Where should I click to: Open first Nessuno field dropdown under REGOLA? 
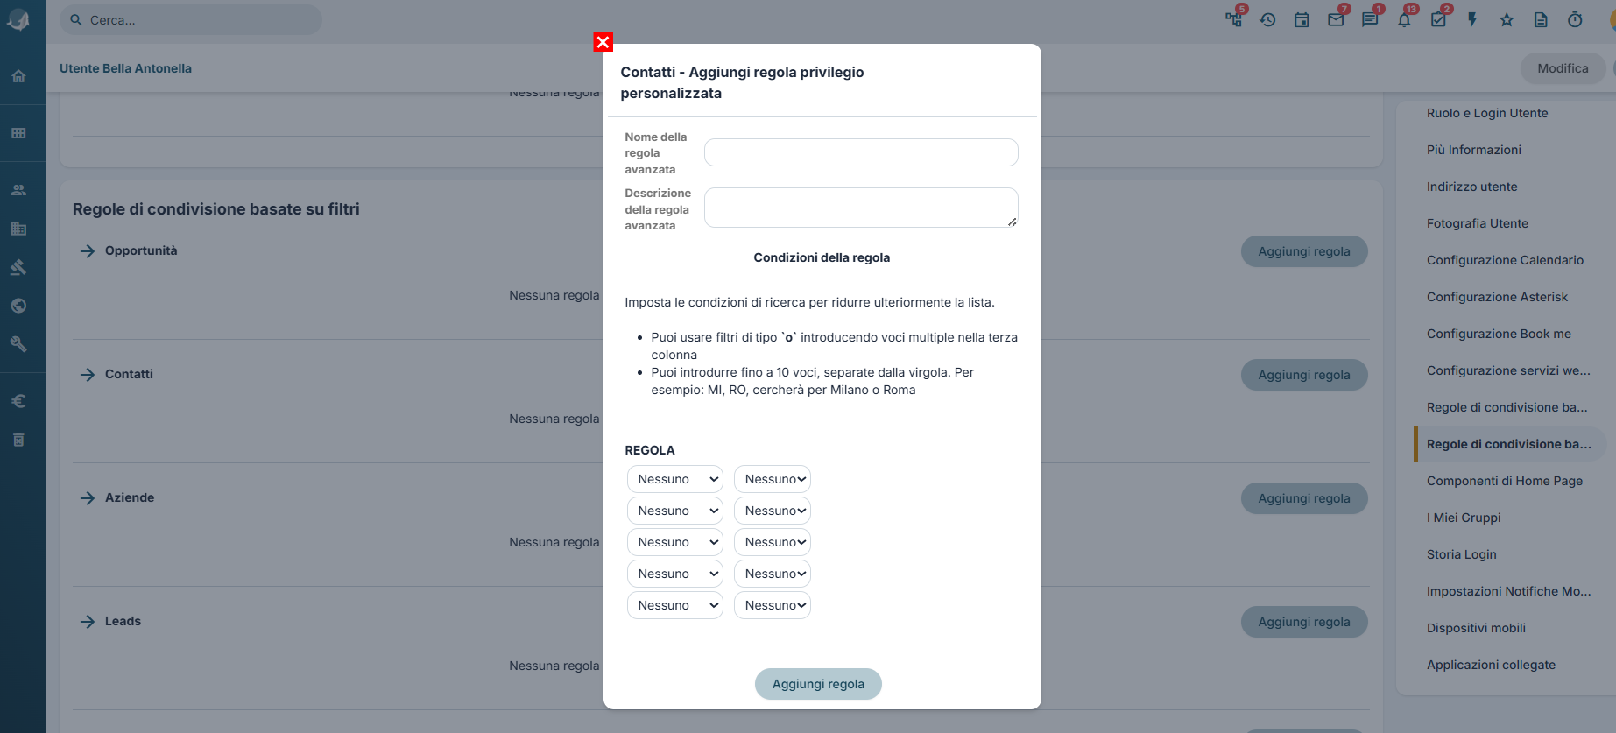tap(675, 479)
